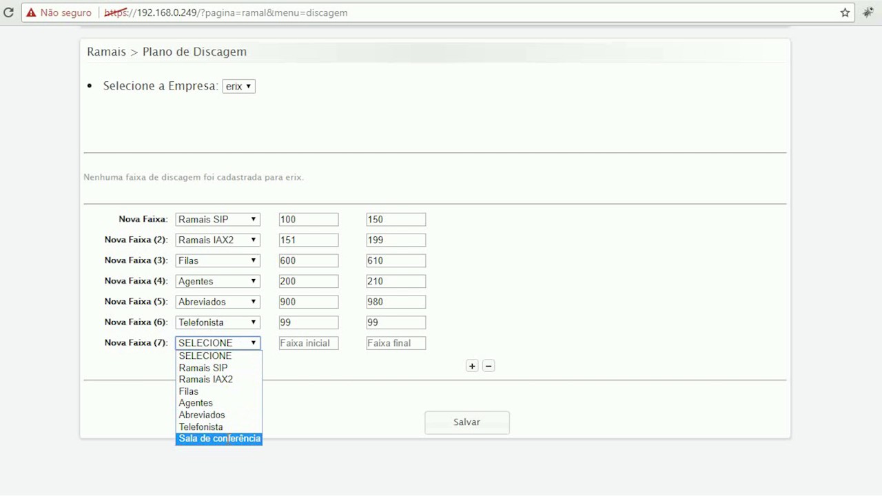Choose Ramais IAX2 in the open list

[x=219, y=380]
